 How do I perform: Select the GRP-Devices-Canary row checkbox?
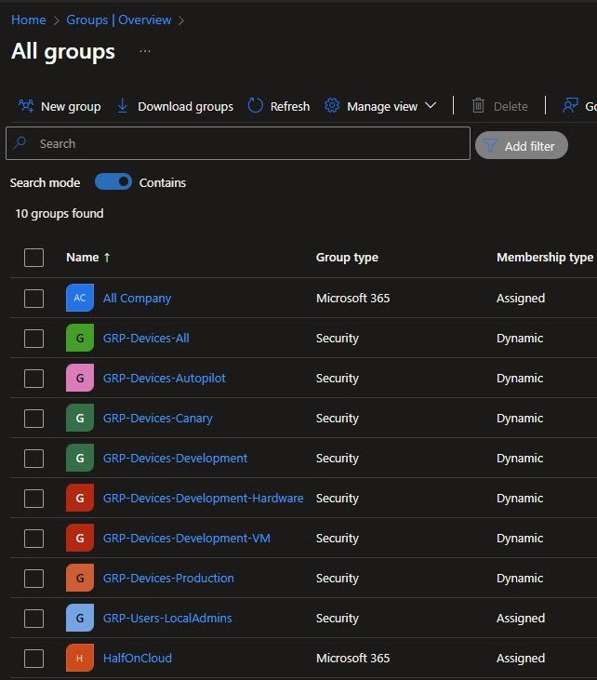pyautogui.click(x=34, y=418)
